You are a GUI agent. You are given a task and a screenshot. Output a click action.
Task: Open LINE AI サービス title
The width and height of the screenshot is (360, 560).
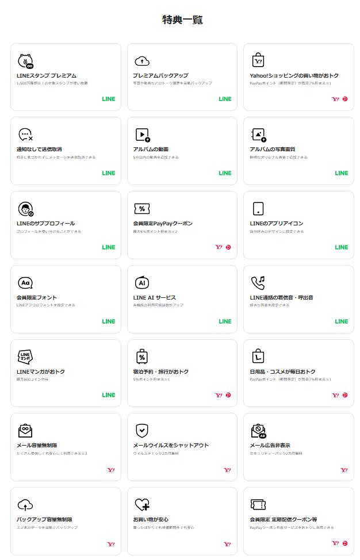154,297
